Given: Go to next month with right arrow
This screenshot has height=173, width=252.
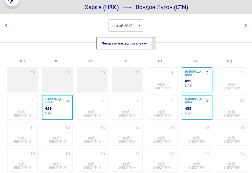Looking at the screenshot, I should 245,25.
